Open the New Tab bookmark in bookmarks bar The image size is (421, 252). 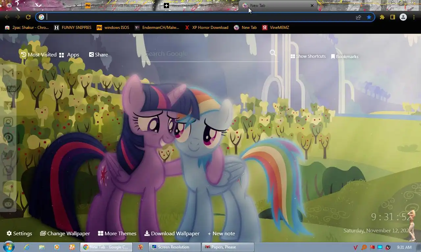245,28
